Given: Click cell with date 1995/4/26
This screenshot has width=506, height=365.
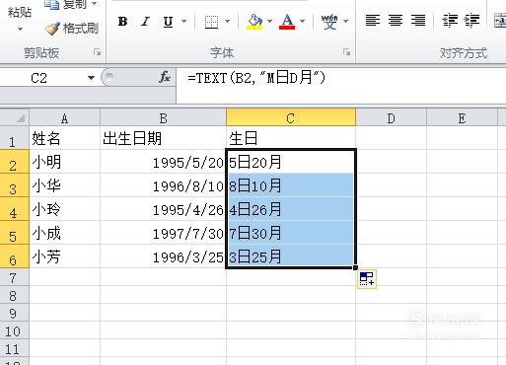Looking at the screenshot, I should (x=163, y=209).
